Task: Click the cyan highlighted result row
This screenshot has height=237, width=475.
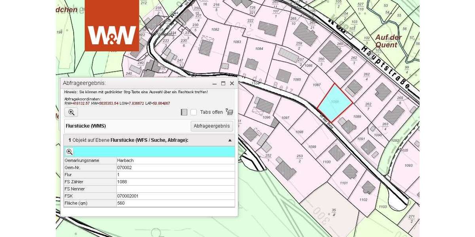Action: 154,152
